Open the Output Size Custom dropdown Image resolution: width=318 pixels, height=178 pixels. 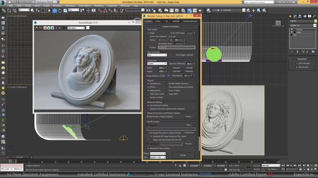(x=157, y=64)
